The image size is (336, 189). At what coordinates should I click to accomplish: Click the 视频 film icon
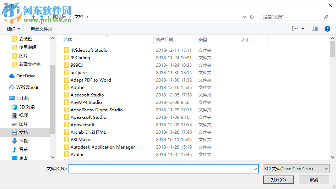[14, 116]
